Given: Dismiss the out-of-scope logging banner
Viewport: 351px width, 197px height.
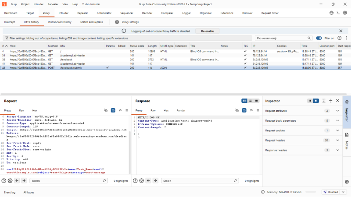Looking at the screenshot, I should pos(341,31).
